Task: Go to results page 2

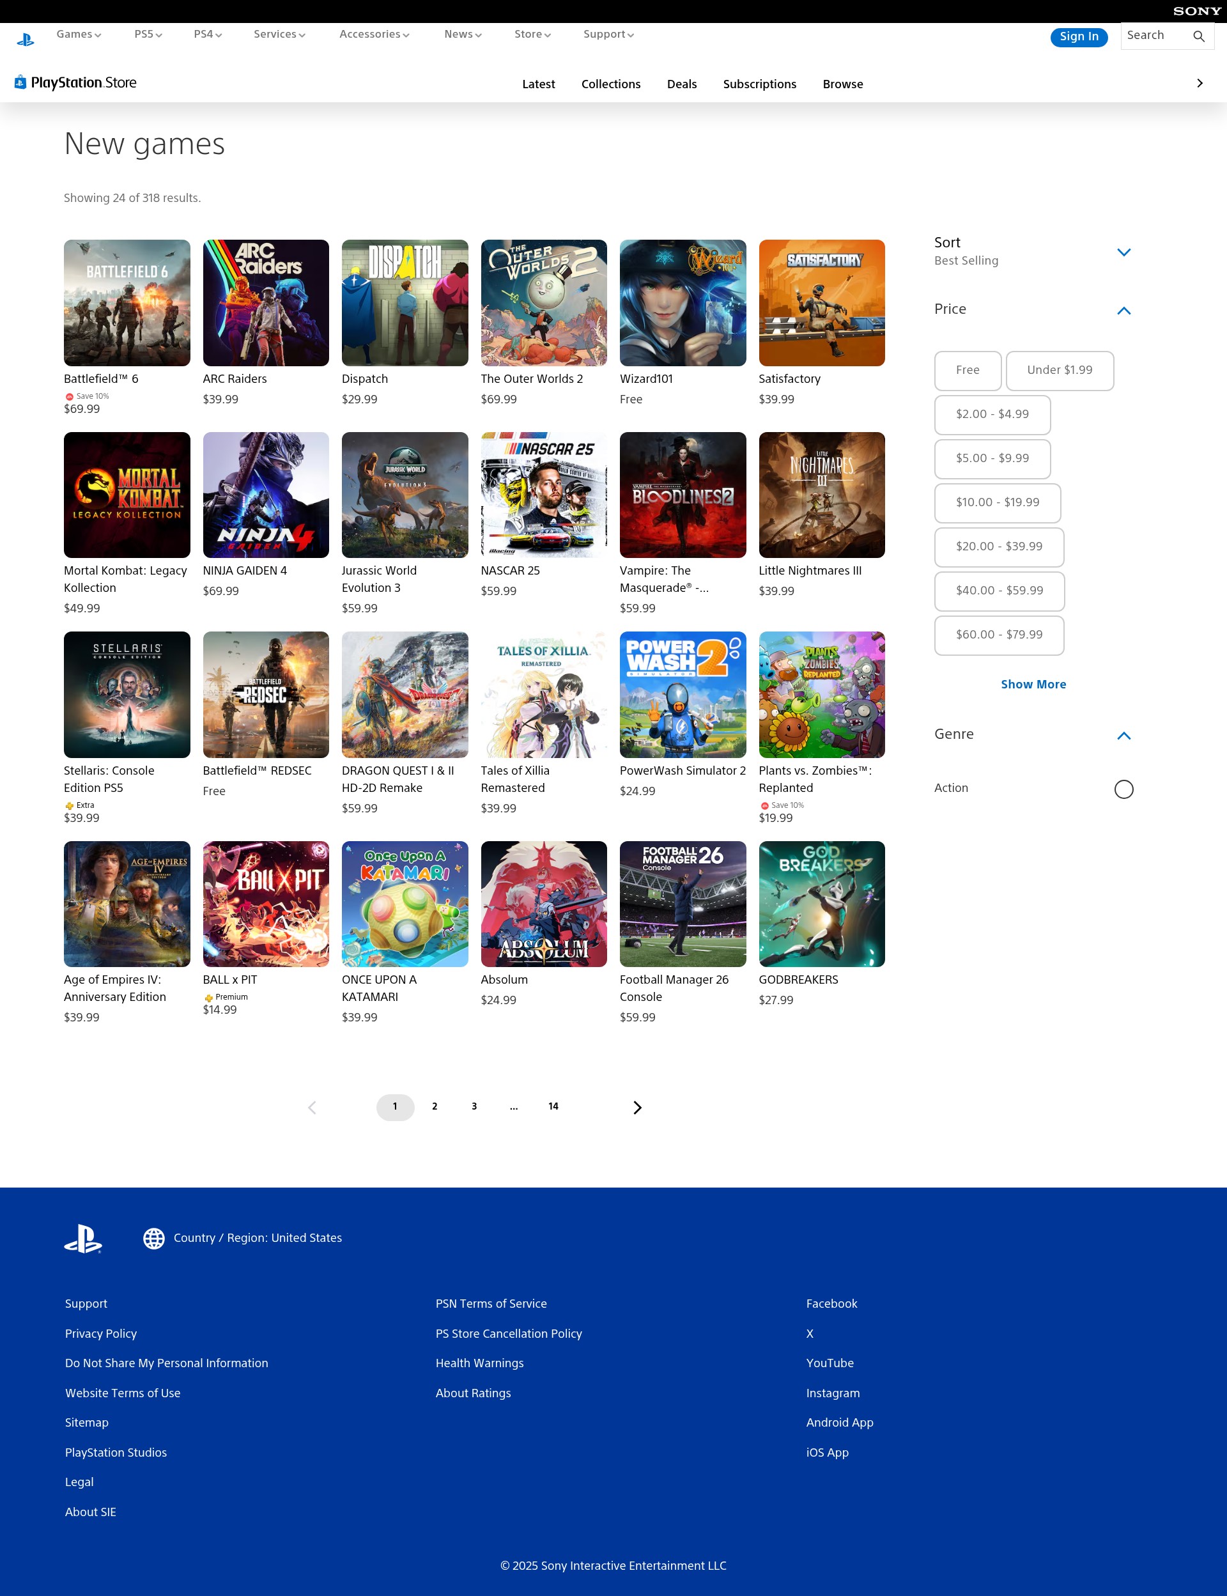Action: (435, 1106)
